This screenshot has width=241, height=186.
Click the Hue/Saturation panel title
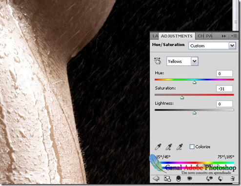coord(168,44)
